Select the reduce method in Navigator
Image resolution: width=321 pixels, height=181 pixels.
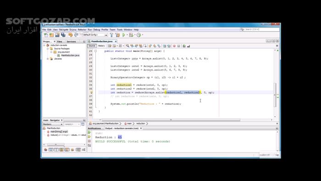click(x=68, y=135)
